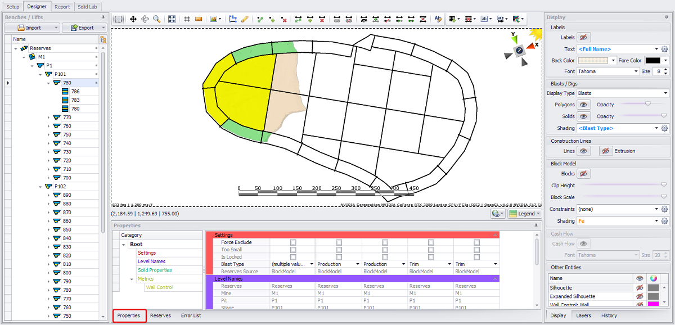Image resolution: width=675 pixels, height=325 pixels.
Task: Expand the 770 bench tree node
Action: (x=49, y=118)
